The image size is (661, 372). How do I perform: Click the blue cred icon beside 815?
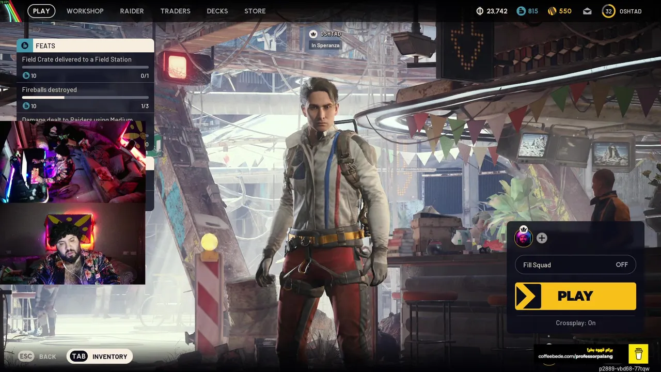click(x=521, y=11)
